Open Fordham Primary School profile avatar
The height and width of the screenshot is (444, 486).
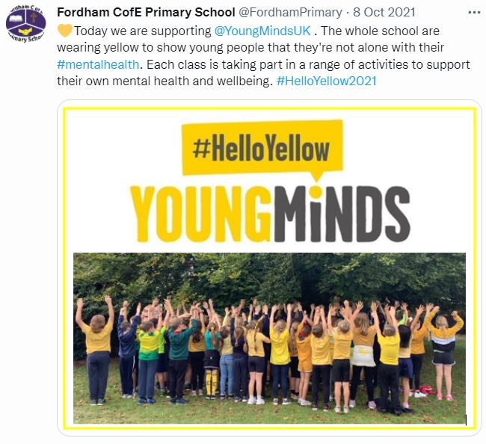[25, 25]
